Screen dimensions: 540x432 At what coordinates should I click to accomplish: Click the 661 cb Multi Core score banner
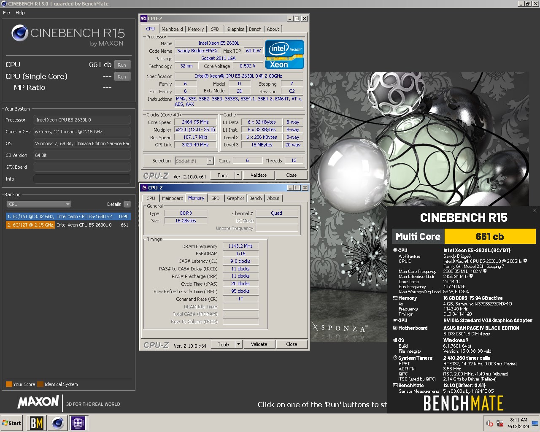coord(490,236)
